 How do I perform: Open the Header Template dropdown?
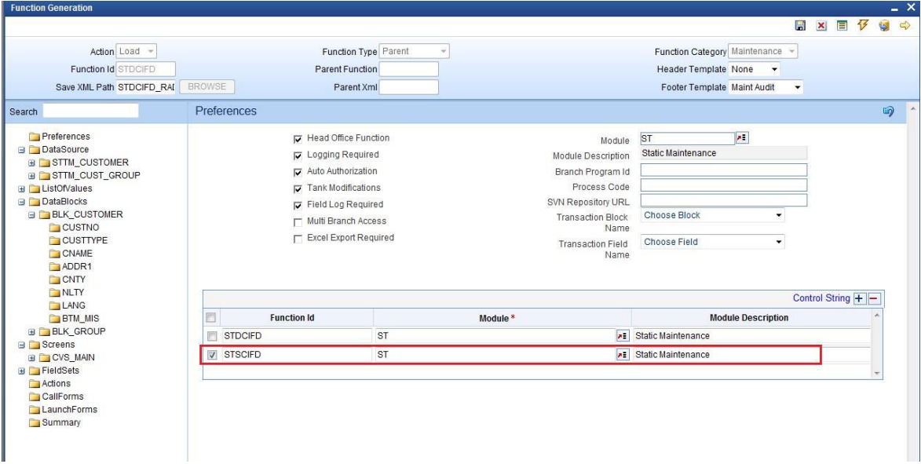(x=755, y=69)
